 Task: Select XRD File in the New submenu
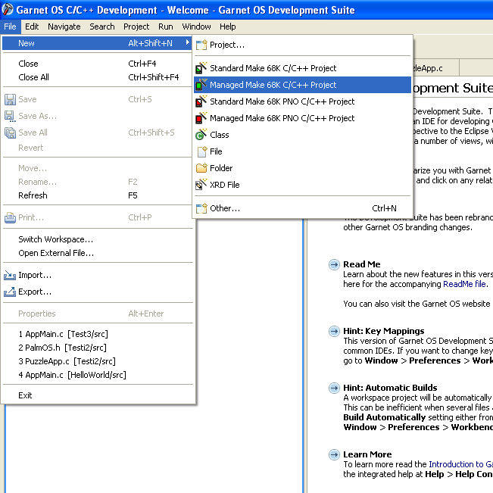click(x=302, y=185)
